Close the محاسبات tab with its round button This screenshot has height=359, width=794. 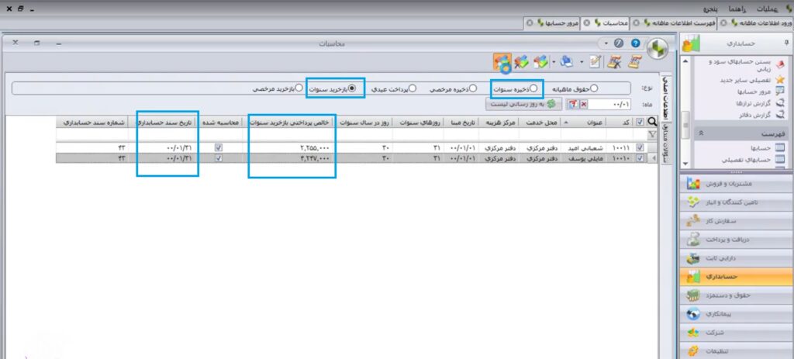tap(587, 23)
